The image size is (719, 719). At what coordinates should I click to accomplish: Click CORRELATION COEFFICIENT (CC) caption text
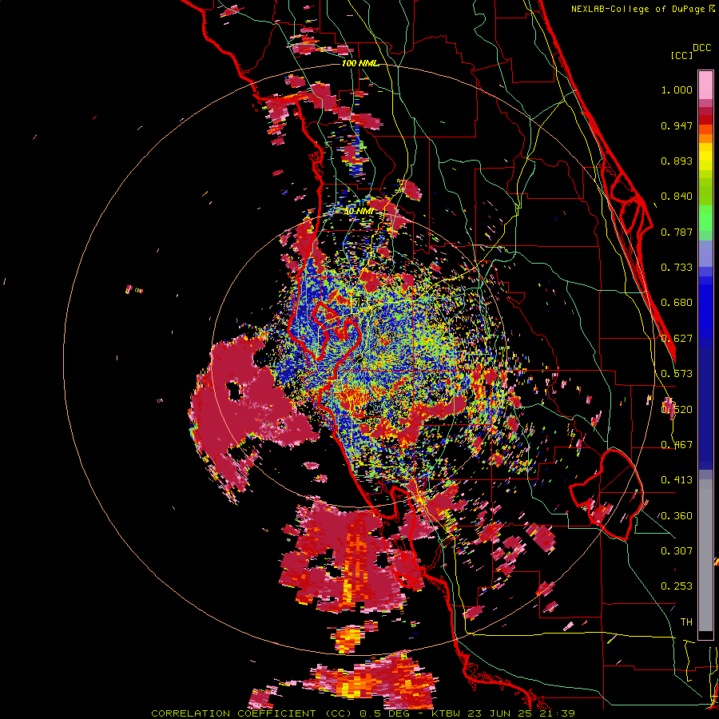(252, 713)
